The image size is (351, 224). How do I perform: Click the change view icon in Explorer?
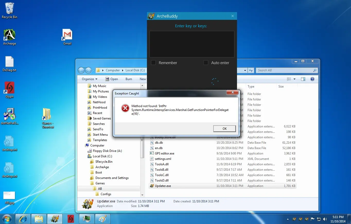[289, 79]
